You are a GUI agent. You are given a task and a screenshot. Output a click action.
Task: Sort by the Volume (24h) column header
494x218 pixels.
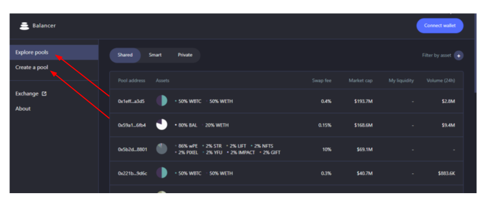[x=441, y=81]
